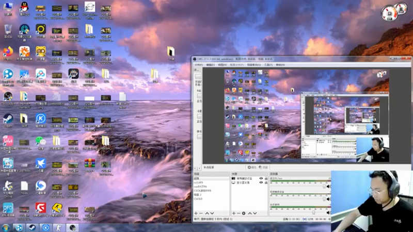
Task: Add a new scene with the plus icon
Action: tap(196, 213)
